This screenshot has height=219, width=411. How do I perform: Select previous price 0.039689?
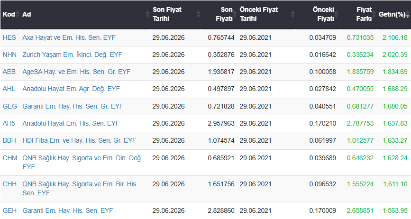tap(323, 158)
